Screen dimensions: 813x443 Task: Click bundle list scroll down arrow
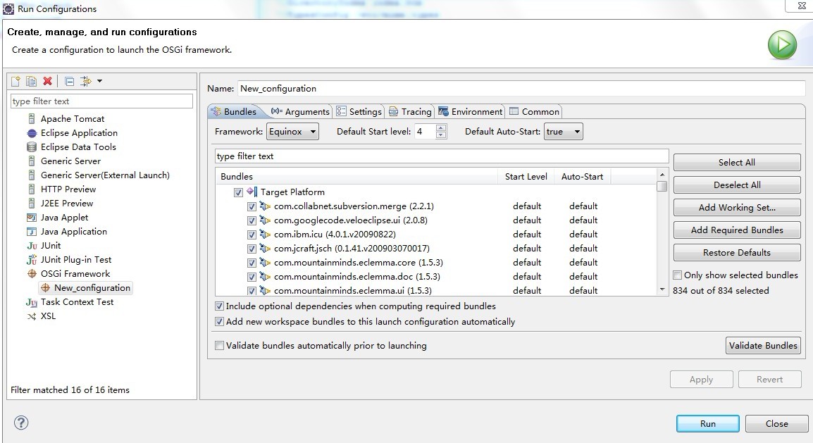point(662,289)
